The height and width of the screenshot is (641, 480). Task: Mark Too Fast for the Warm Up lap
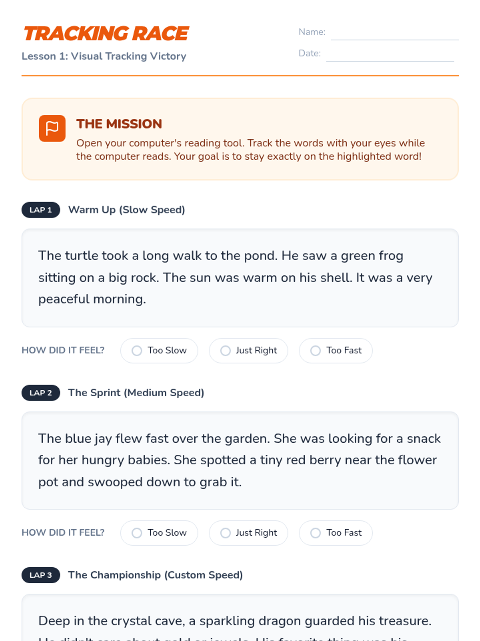tap(316, 351)
